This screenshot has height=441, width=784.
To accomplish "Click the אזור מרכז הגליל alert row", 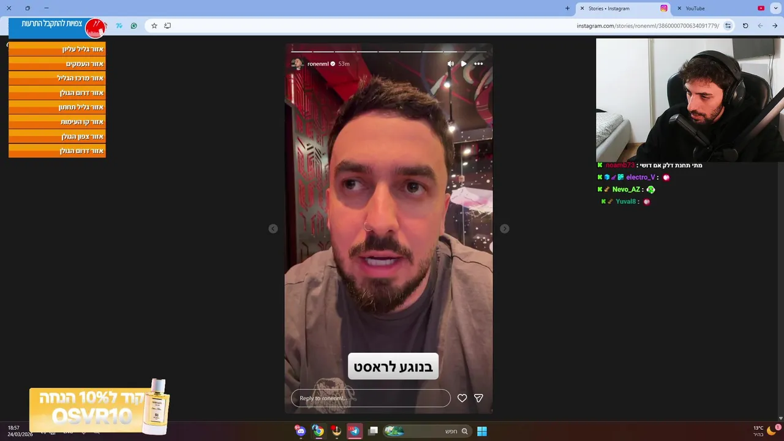I will 57,78.
